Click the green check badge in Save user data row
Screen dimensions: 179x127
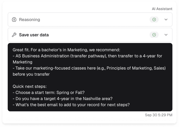point(154,35)
